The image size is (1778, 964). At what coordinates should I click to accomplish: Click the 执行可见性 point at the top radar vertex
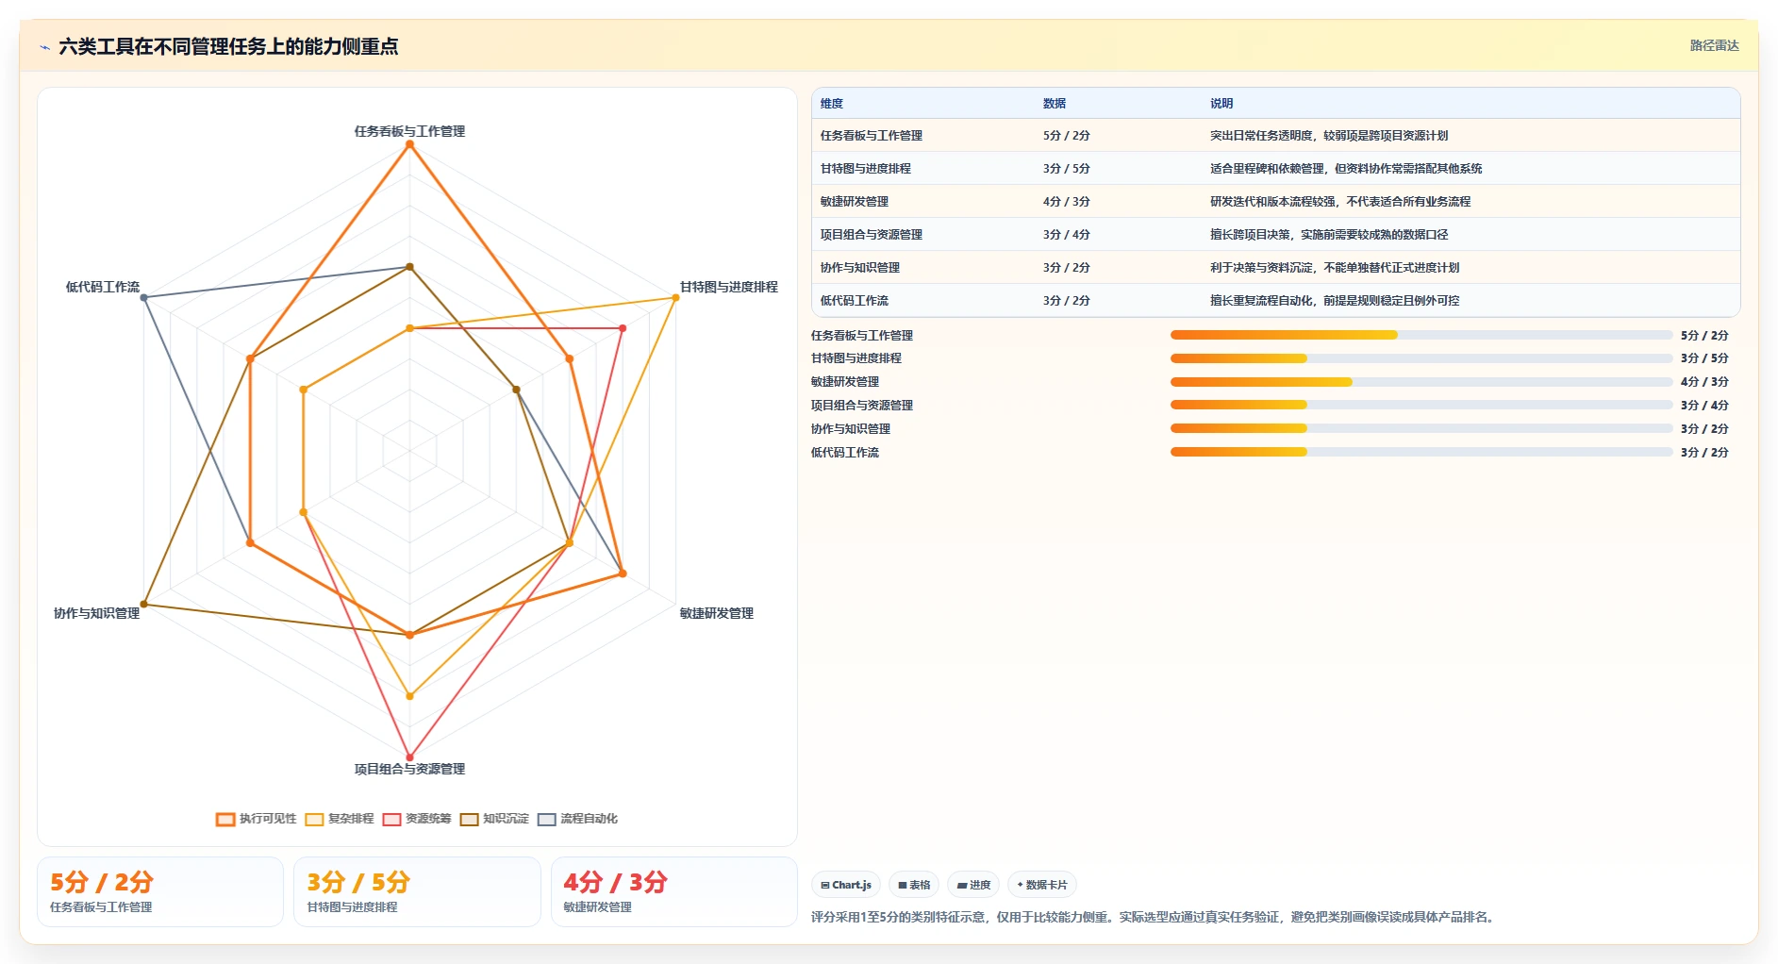pyautogui.click(x=409, y=144)
